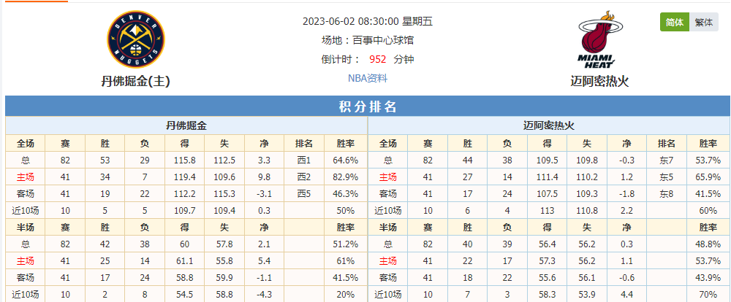Click venue text 百事中心球馆

[383, 40]
